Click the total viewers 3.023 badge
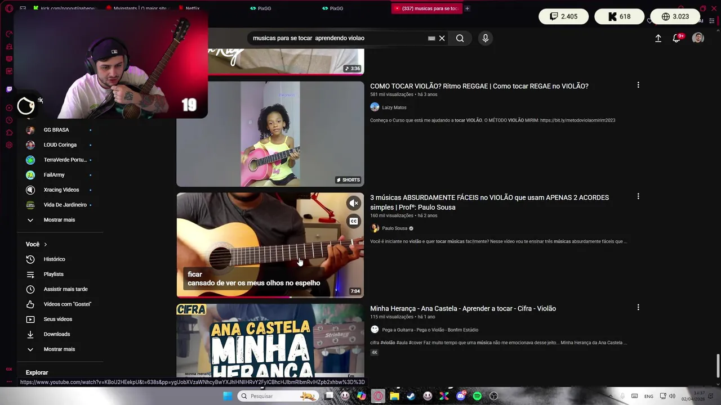Viewport: 721px width, 405px height. (675, 16)
